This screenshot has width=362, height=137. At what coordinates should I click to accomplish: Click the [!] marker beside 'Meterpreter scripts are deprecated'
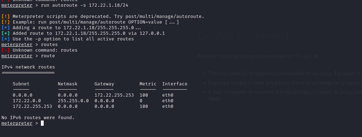[x=6, y=17]
